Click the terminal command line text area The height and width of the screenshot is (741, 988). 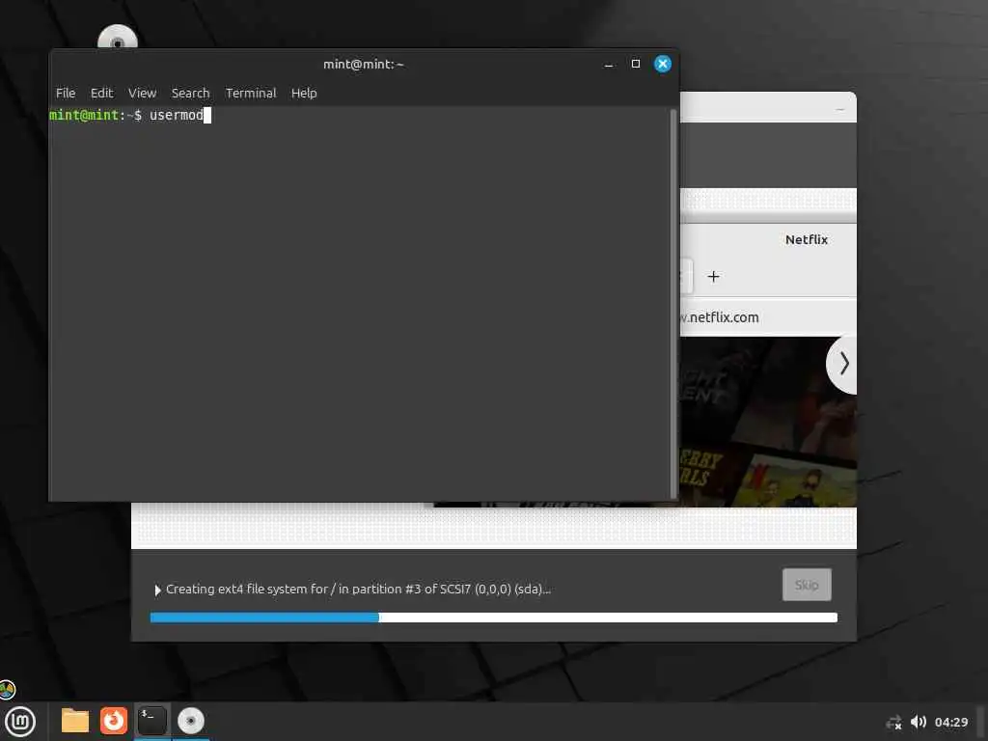tap(359, 302)
